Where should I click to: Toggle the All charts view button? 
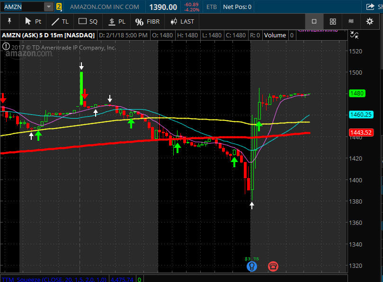(x=351, y=21)
